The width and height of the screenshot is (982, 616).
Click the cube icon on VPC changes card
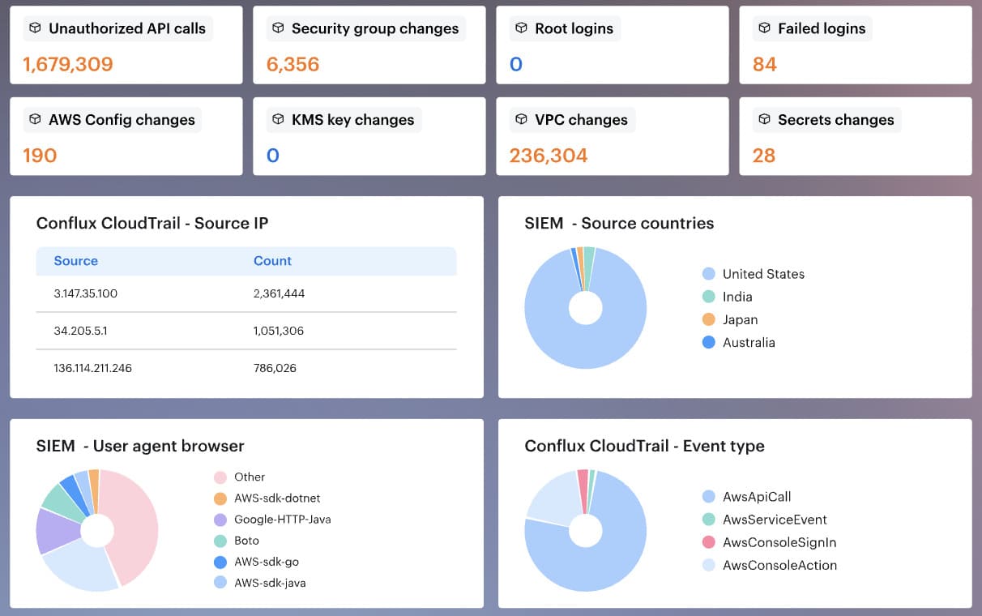point(521,119)
